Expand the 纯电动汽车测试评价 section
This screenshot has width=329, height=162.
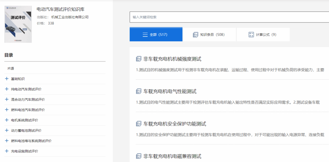[7, 89]
